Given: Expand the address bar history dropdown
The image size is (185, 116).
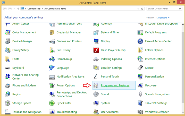Looking at the screenshot, I should [x=138, y=9].
